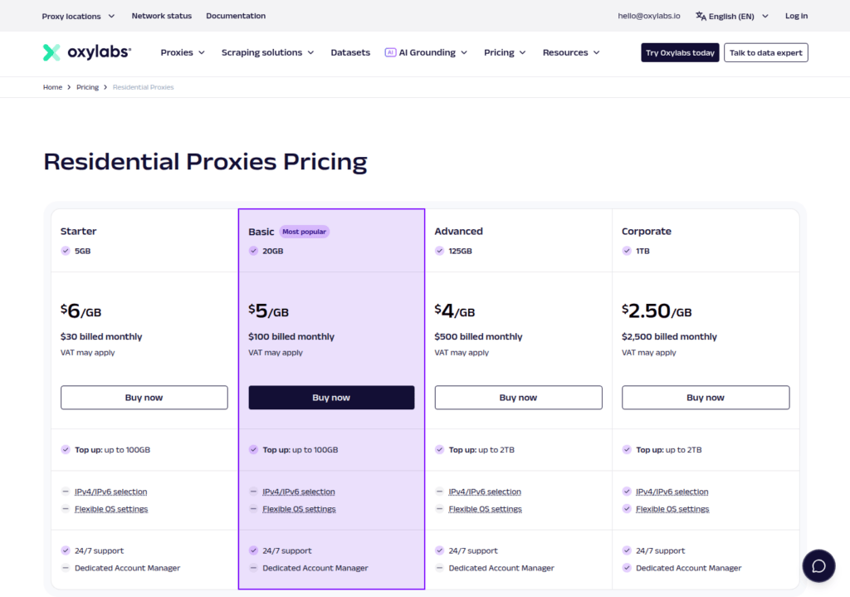The width and height of the screenshot is (850, 597).
Task: Click the Basic plan 20GB checkmark
Action: point(253,251)
